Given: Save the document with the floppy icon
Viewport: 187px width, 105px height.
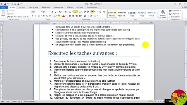Looking at the screenshot, I should click(5, 4).
